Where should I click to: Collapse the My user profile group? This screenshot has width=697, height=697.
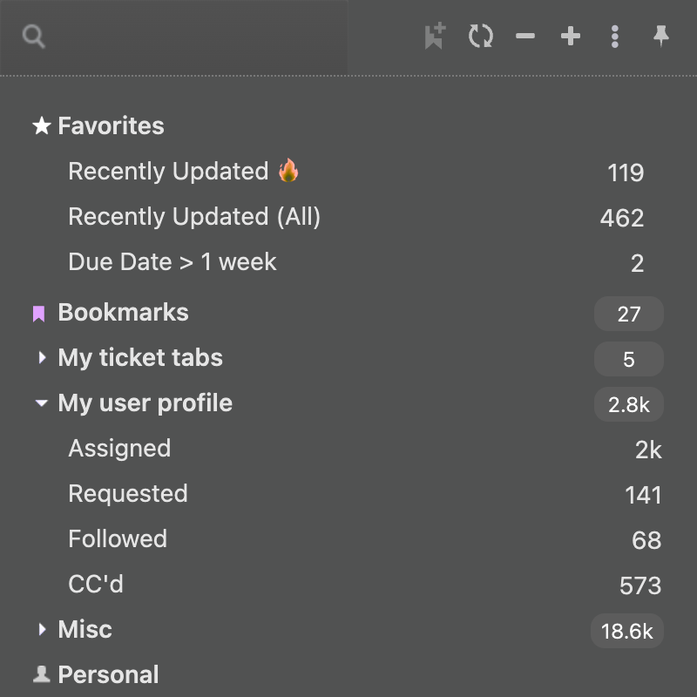(41, 403)
